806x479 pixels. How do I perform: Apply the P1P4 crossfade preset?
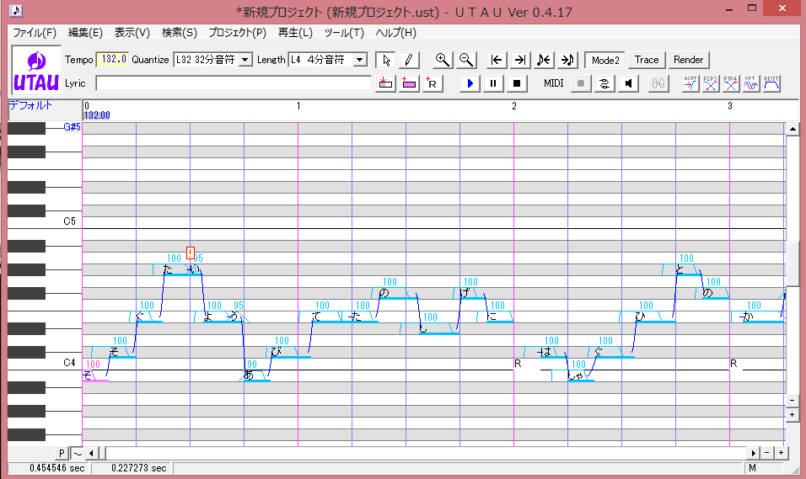click(730, 83)
